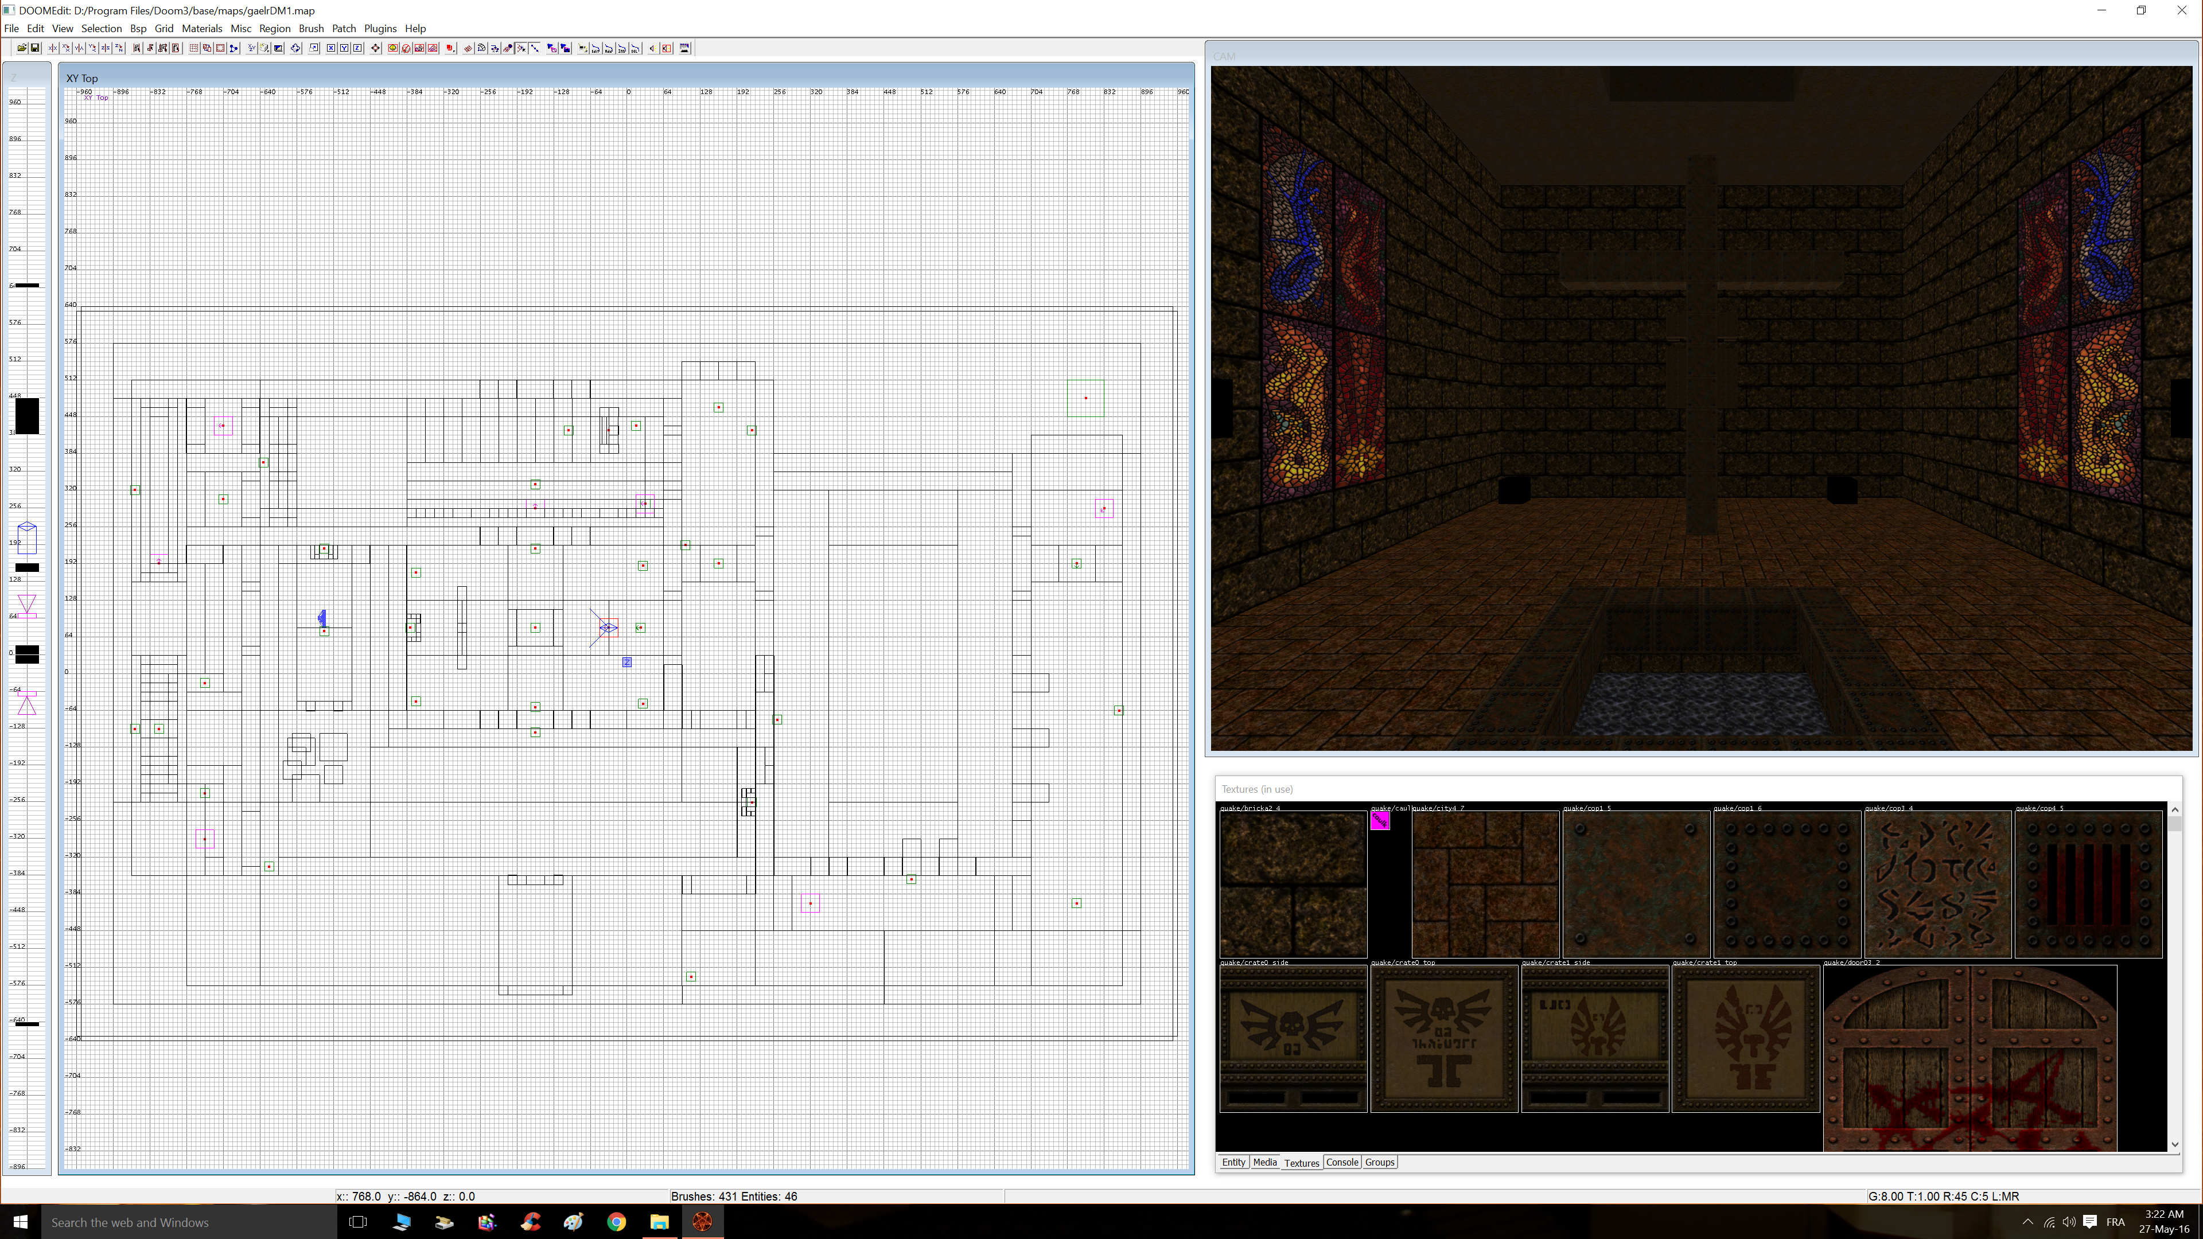2203x1239 pixels.
Task: Click the texture browser scroll down arrow
Action: click(x=2175, y=1144)
